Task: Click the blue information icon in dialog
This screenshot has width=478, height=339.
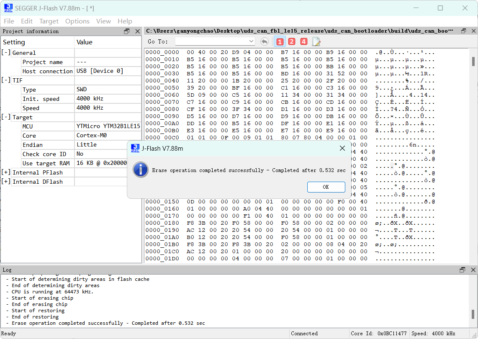Action: [141, 170]
